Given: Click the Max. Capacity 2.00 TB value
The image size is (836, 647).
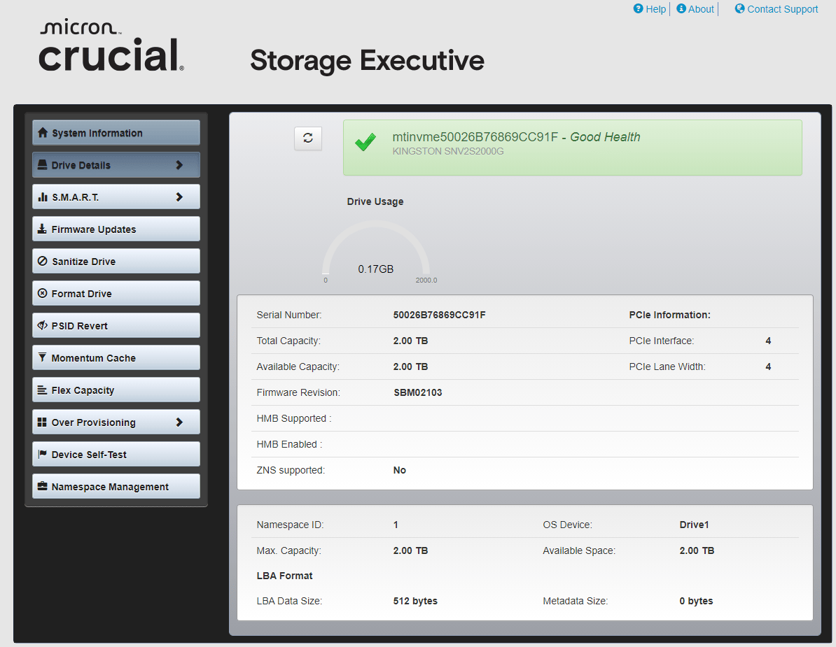Looking at the screenshot, I should tap(410, 550).
